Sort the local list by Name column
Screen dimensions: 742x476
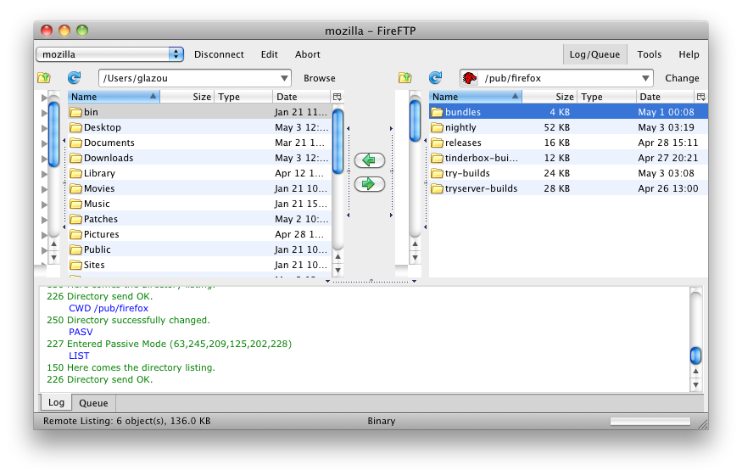(x=114, y=97)
